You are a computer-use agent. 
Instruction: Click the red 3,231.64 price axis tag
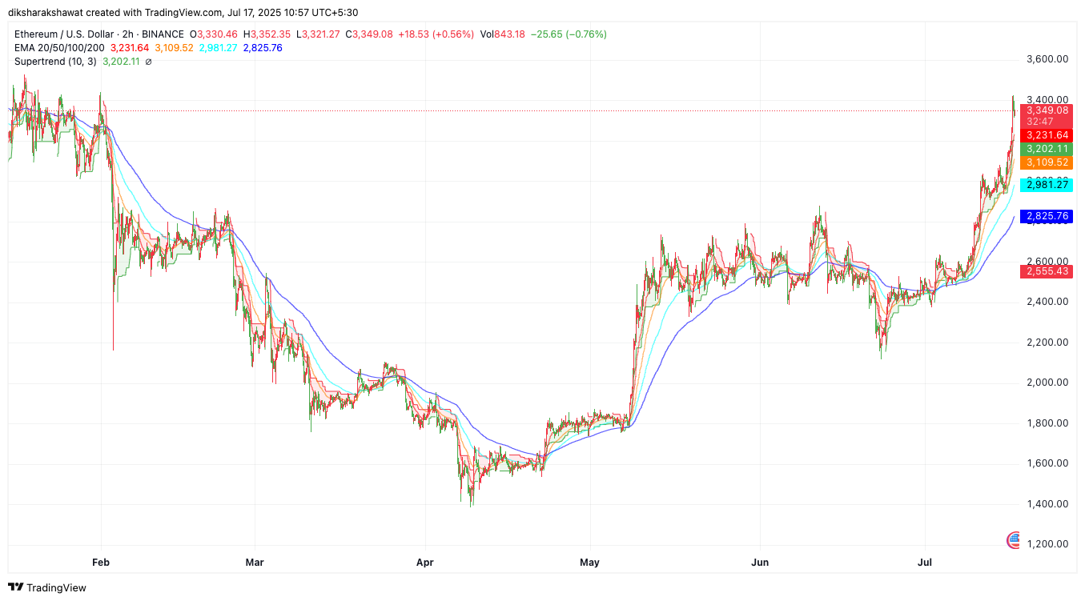pyautogui.click(x=1048, y=135)
